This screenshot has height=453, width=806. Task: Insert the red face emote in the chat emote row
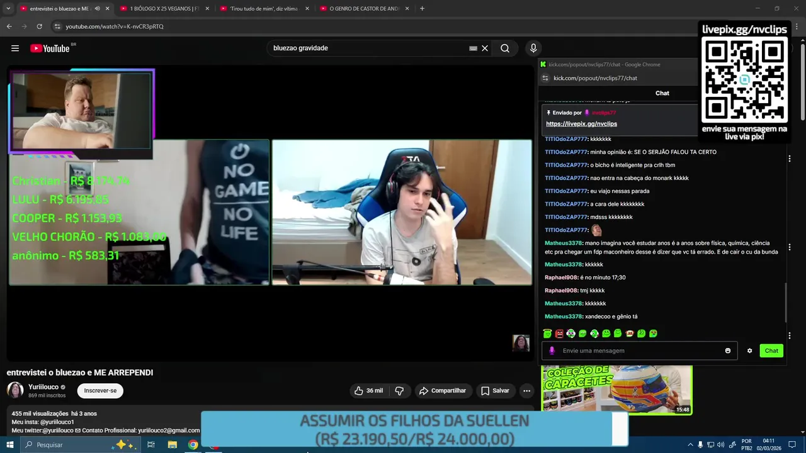click(x=559, y=333)
